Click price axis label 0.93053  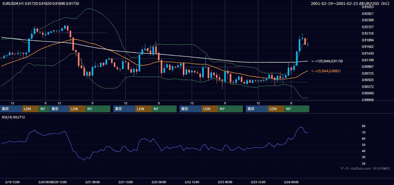pyautogui.click(x=368, y=7)
